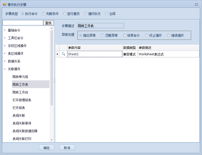Click the window icon in the title bar

click(4, 4)
